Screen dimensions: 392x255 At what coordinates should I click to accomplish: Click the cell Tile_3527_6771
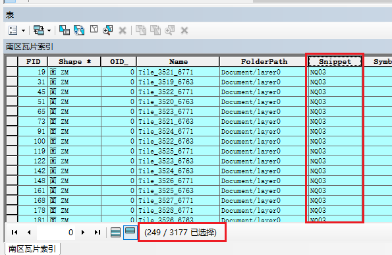[x=178, y=200]
